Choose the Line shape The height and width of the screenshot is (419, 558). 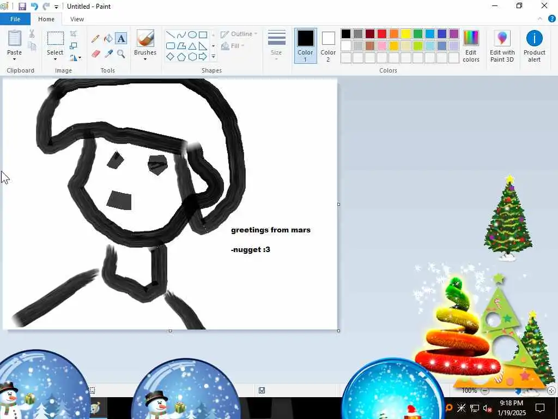[x=171, y=34]
